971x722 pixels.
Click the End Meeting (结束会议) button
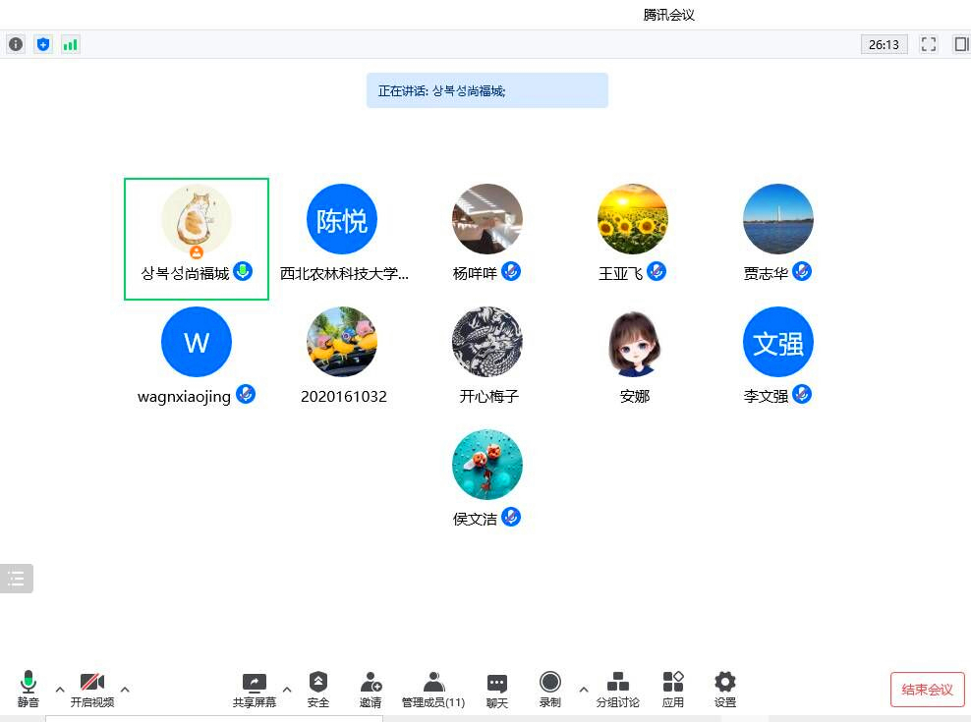(x=927, y=690)
